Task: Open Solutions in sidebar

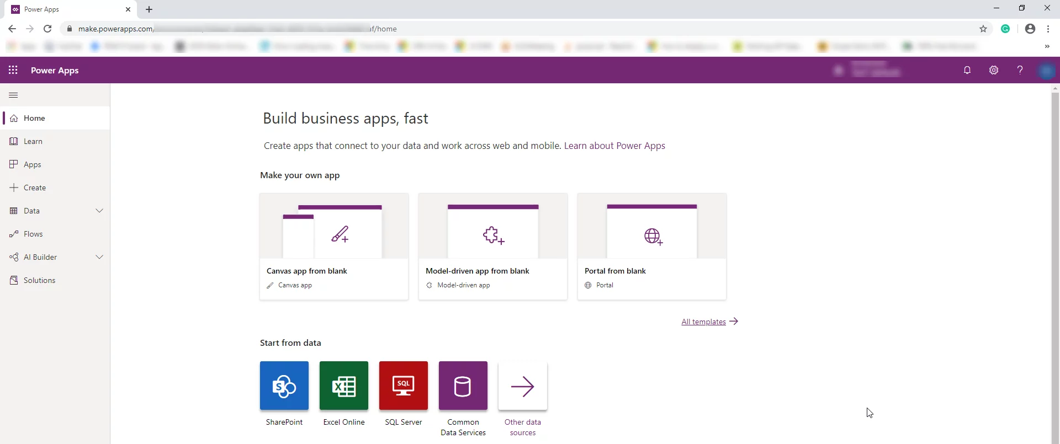Action: pyautogui.click(x=55, y=280)
